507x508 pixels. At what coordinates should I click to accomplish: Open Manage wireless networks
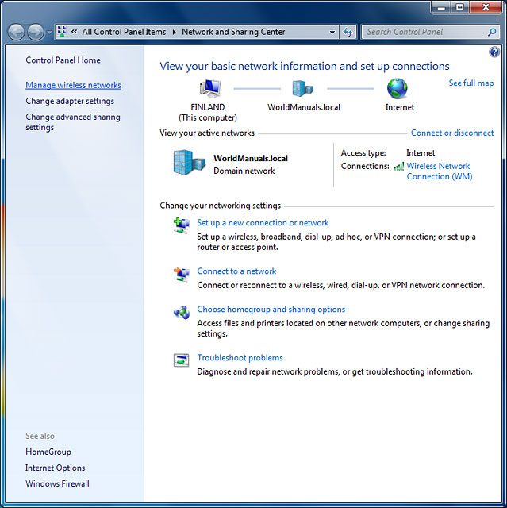pyautogui.click(x=73, y=85)
